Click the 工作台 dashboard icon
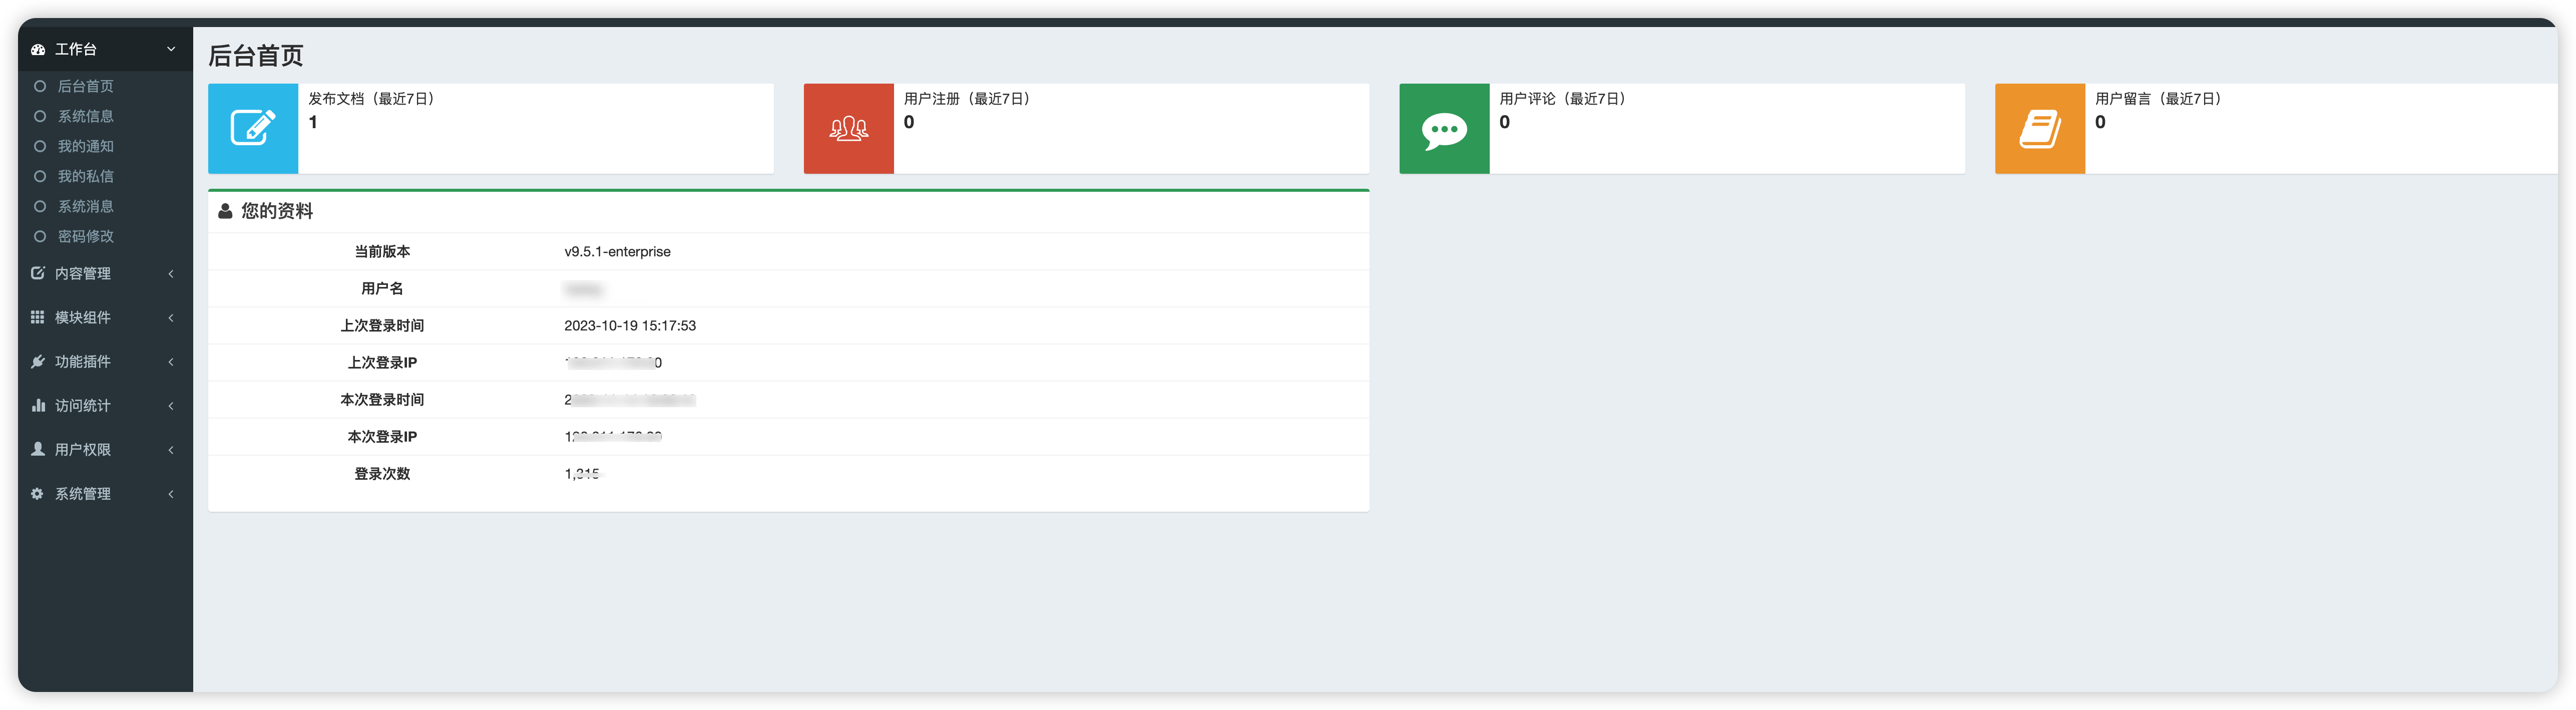 tap(38, 49)
